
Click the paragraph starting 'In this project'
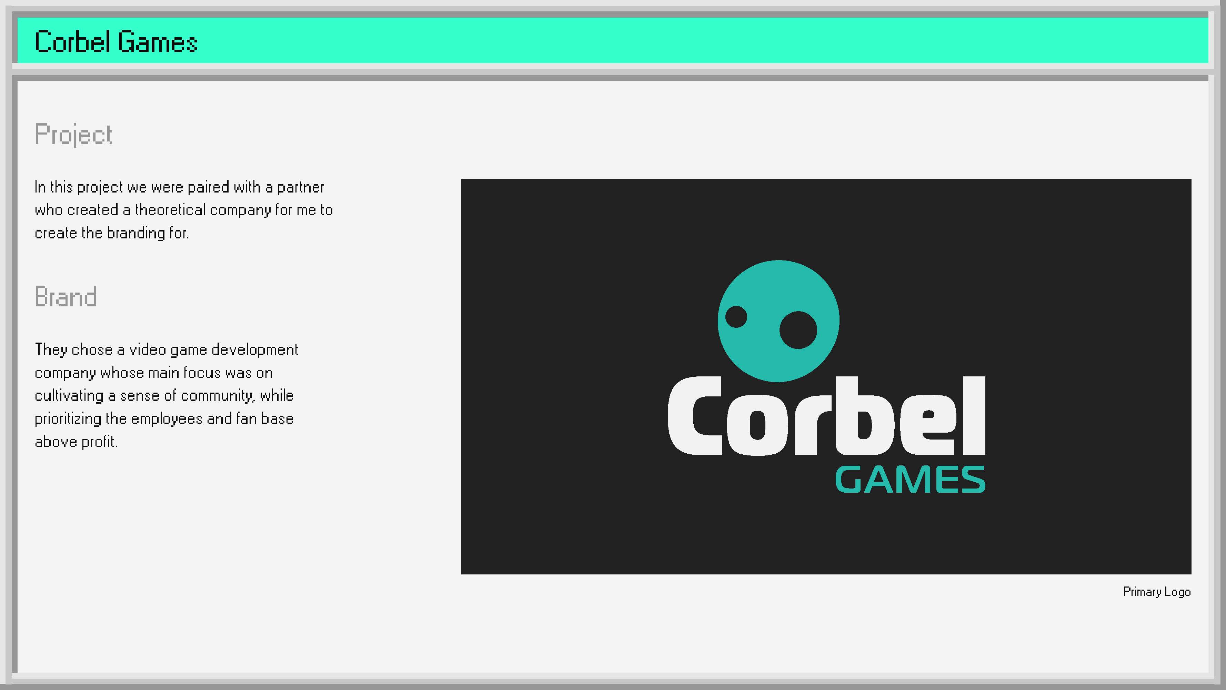183,210
